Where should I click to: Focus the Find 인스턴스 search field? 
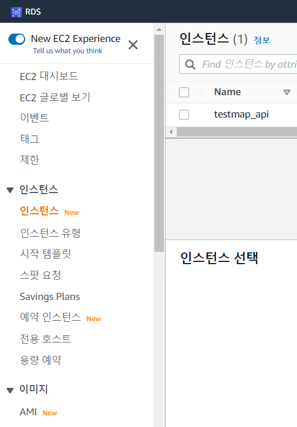tap(238, 64)
